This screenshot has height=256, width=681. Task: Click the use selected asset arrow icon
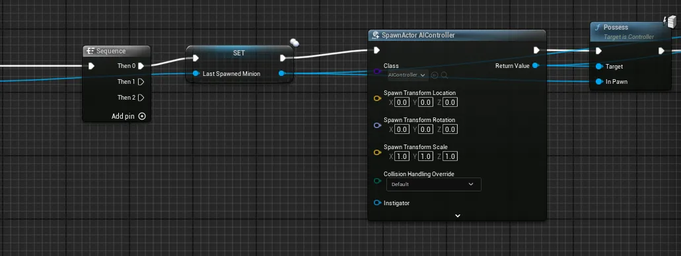(x=435, y=75)
